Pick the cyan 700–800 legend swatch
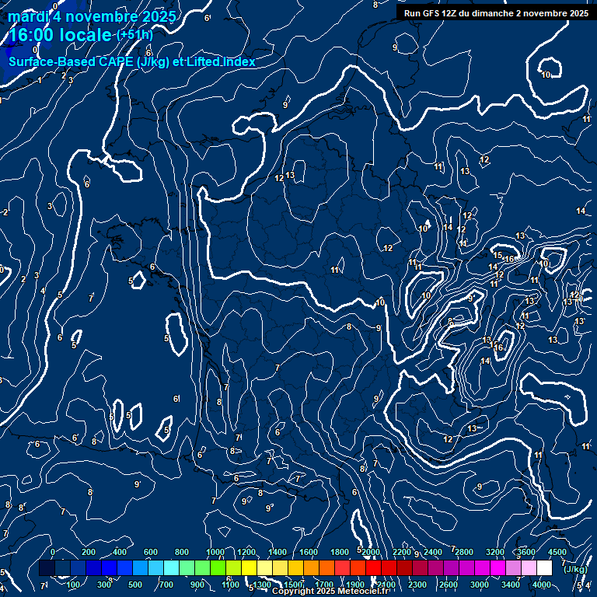Image resolution: width=597 pixels, height=597 pixels. pyautogui.click(x=171, y=567)
